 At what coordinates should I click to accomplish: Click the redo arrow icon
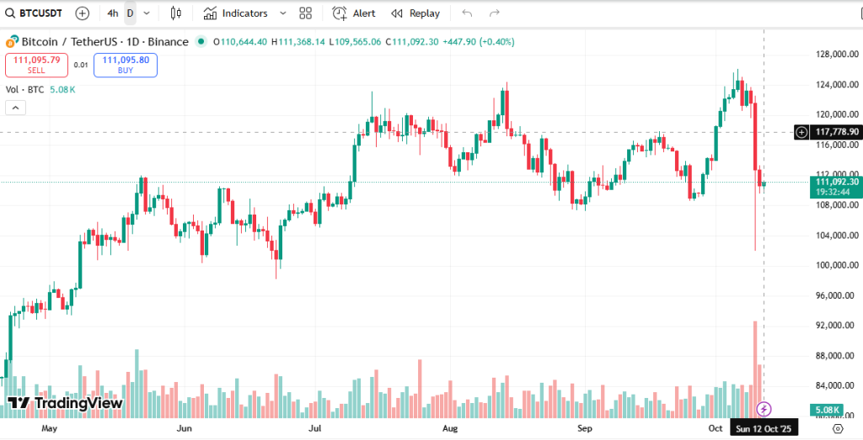(x=495, y=13)
